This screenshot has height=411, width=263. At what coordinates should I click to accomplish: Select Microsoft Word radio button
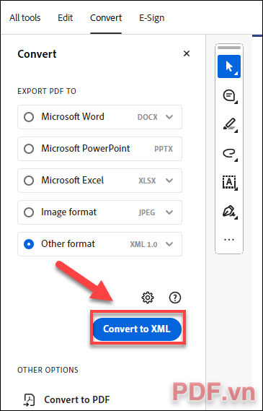[29, 117]
